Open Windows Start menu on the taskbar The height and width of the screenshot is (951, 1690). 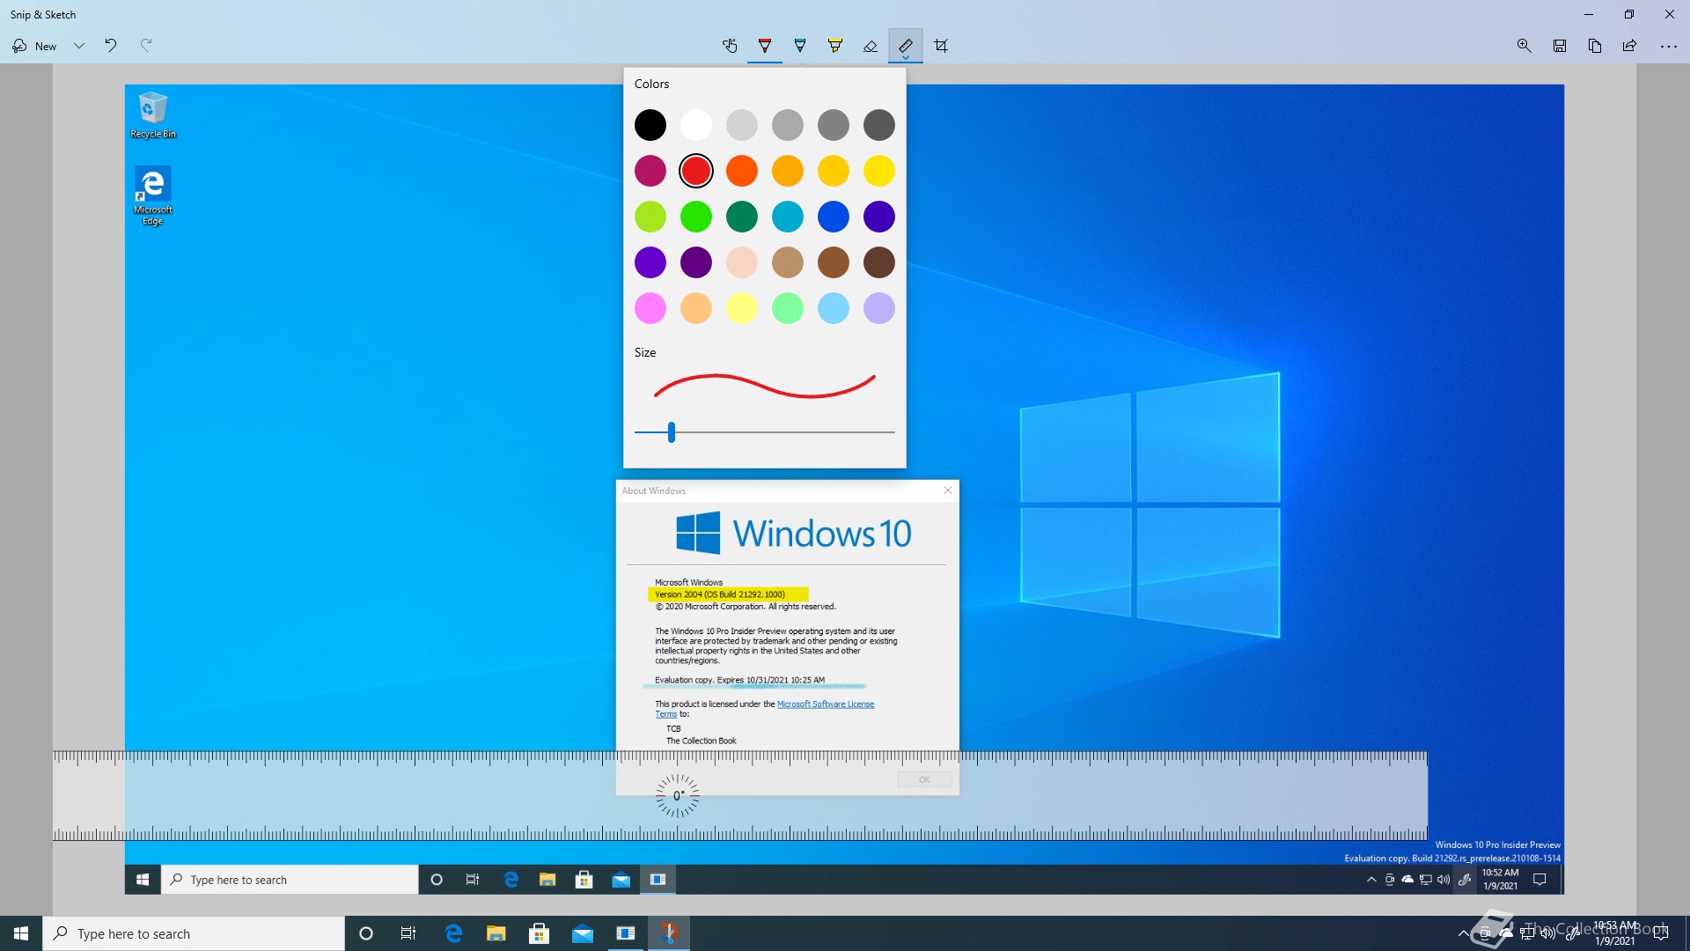click(x=21, y=933)
